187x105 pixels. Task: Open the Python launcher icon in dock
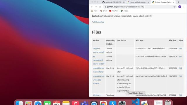coord(145,103)
